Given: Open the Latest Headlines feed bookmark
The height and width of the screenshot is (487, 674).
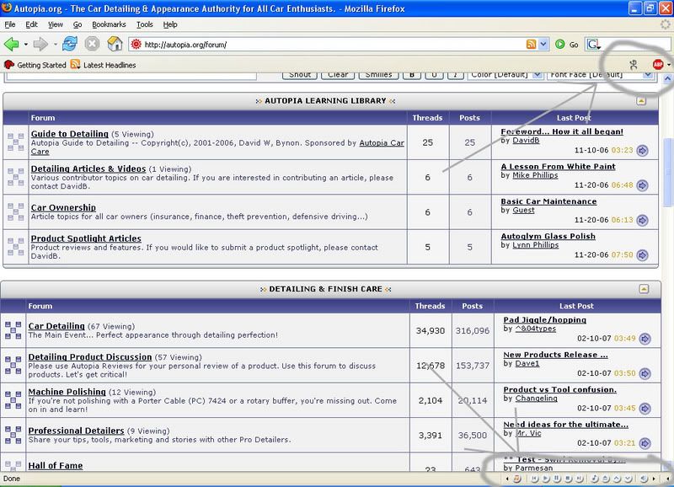Looking at the screenshot, I should pos(103,65).
